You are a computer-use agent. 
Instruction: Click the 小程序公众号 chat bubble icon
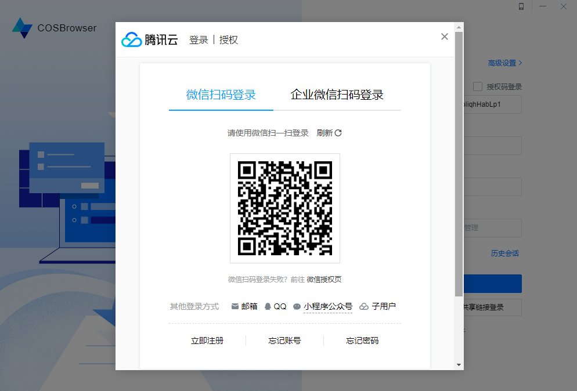coord(297,307)
